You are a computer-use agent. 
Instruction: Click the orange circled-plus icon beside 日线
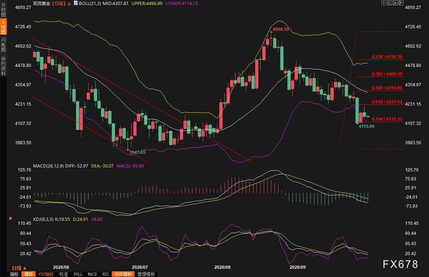click(x=69, y=4)
